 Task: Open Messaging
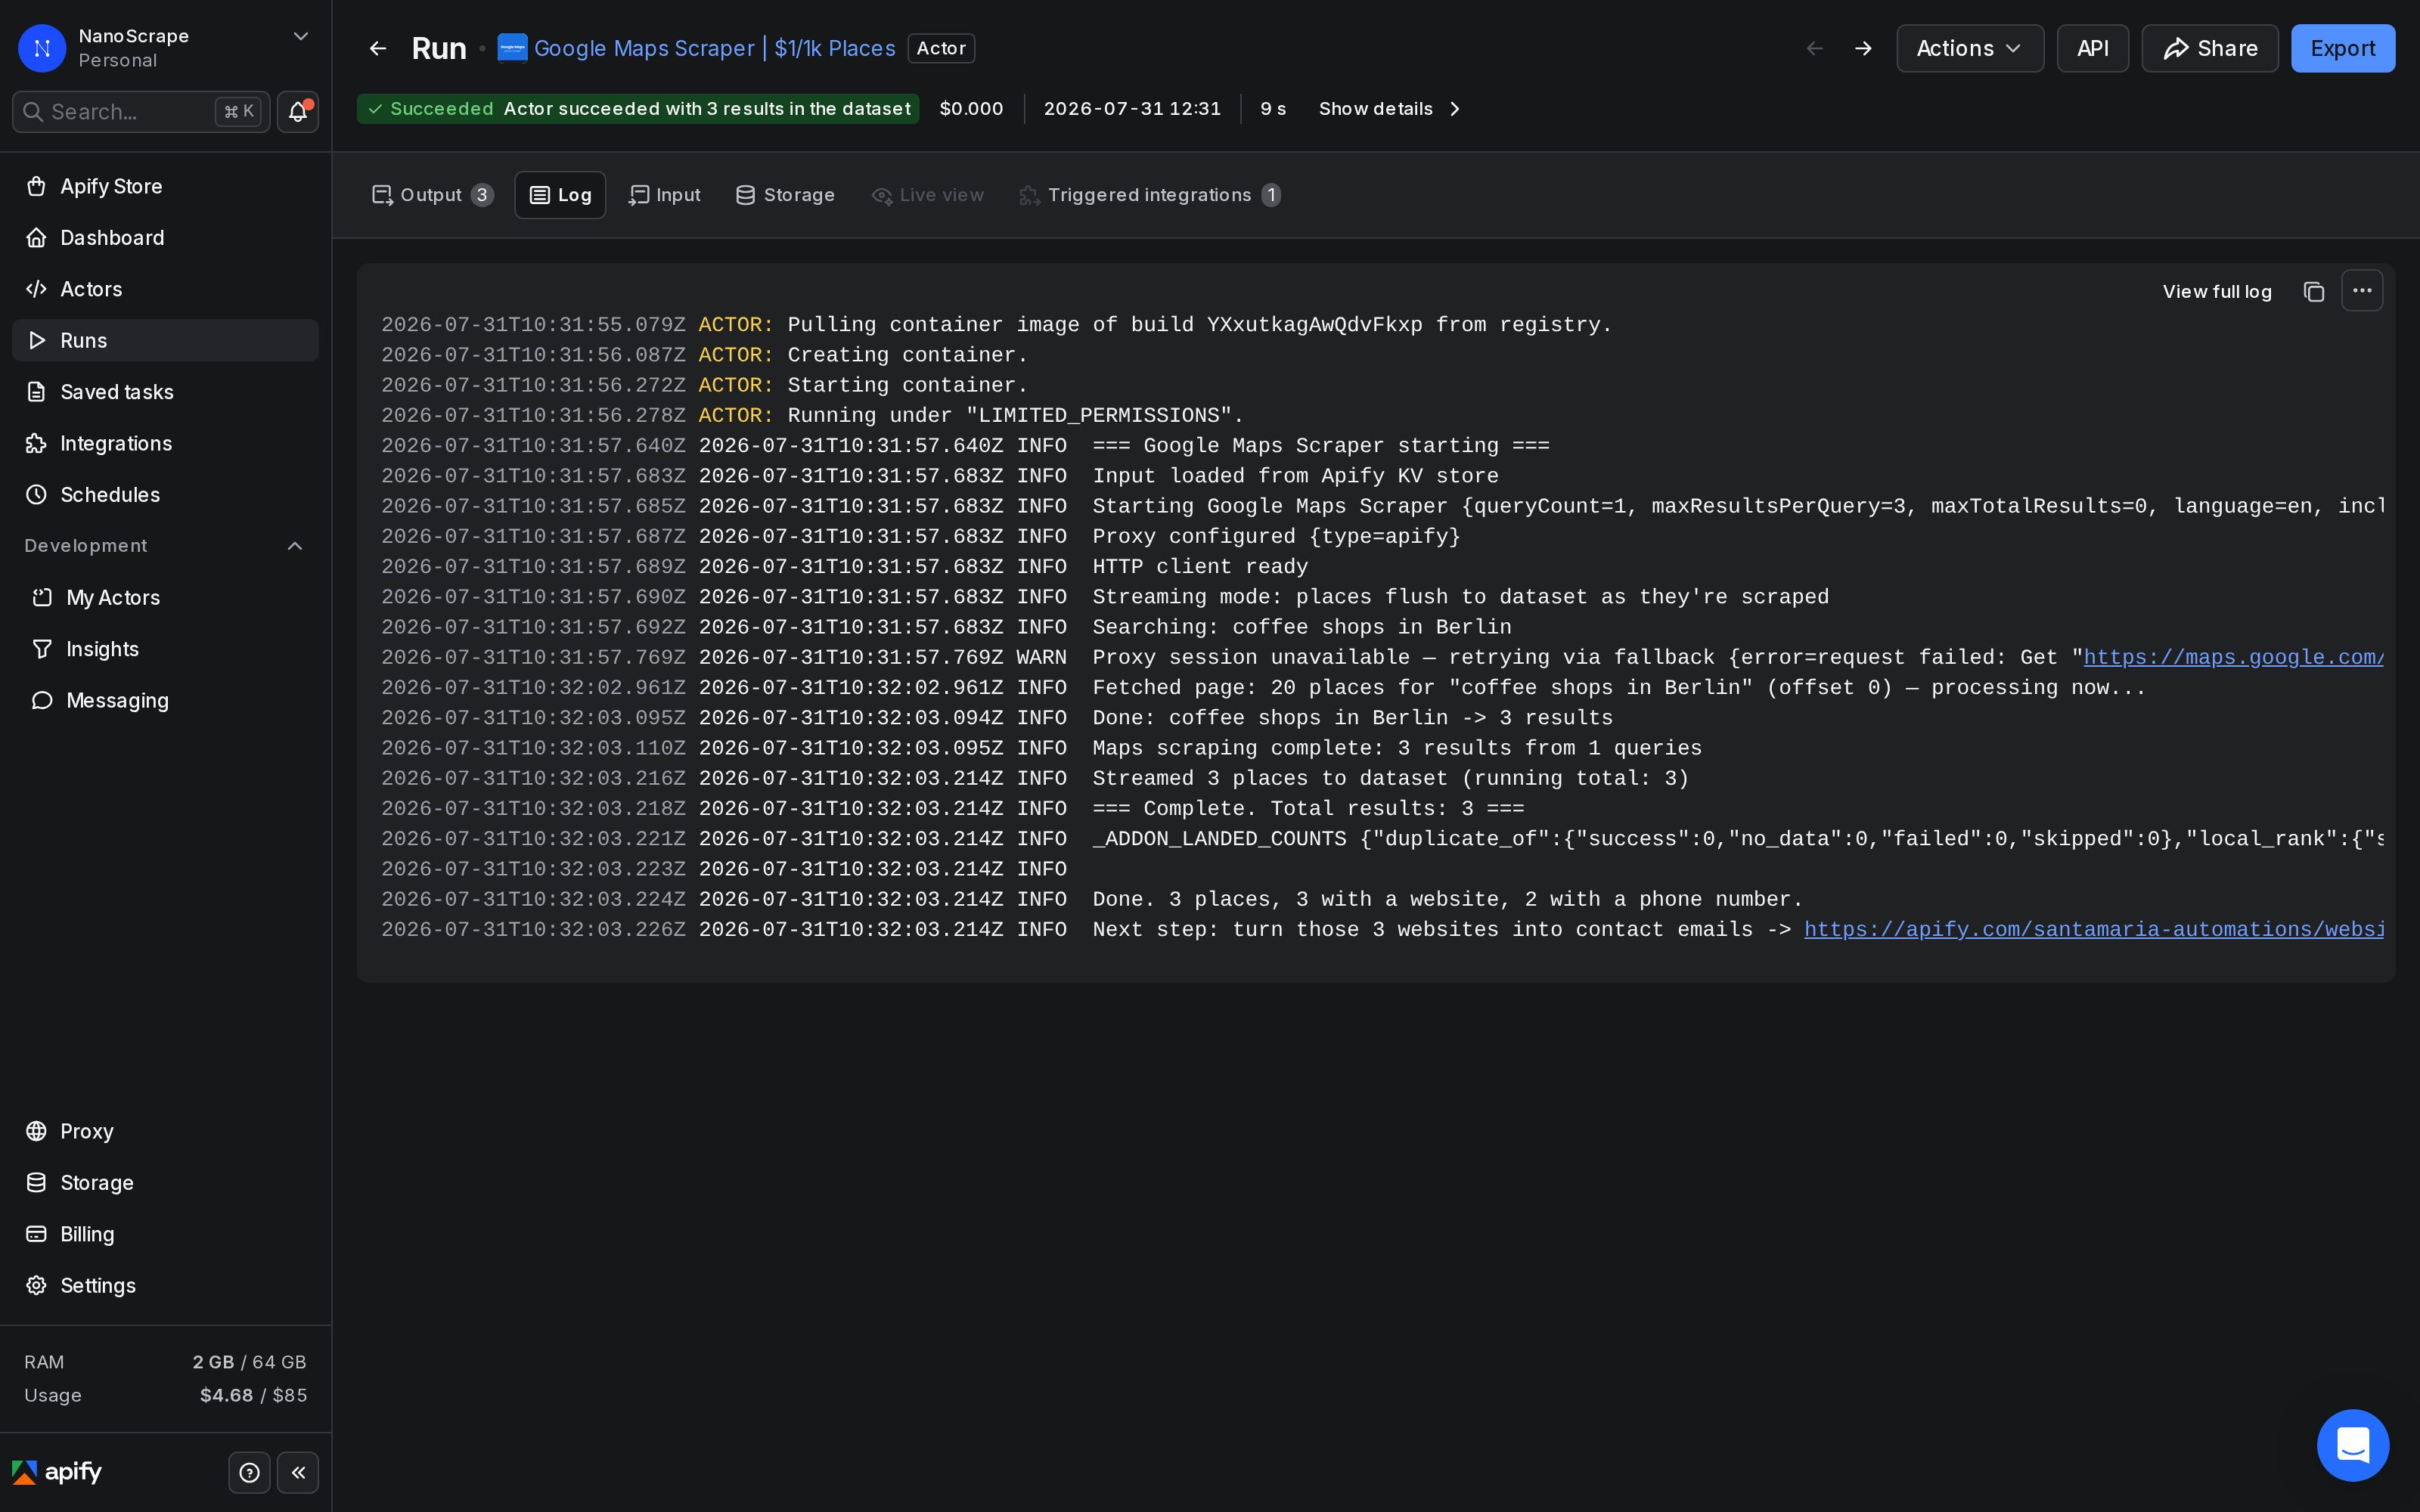(165, 700)
